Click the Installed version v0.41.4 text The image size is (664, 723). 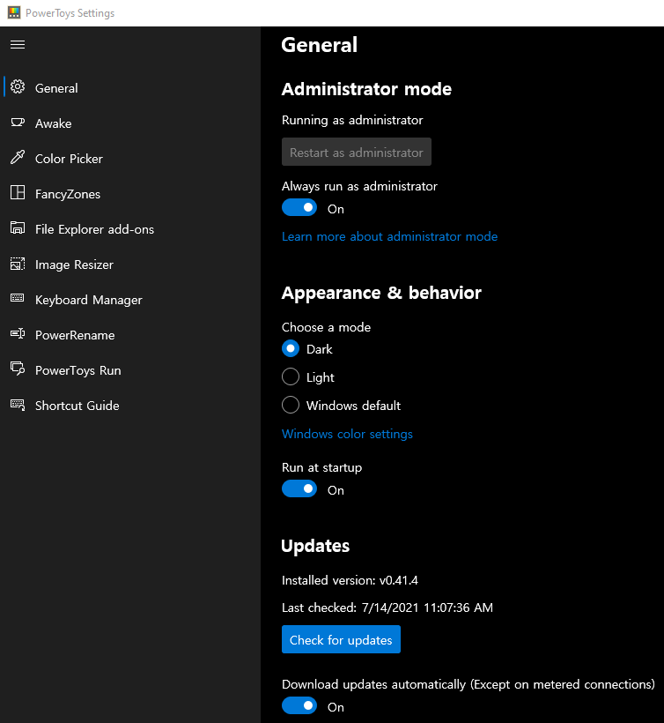[x=350, y=580]
